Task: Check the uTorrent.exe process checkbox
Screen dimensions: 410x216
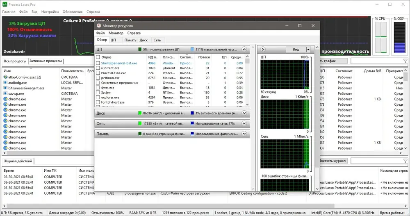Action: pos(98,68)
